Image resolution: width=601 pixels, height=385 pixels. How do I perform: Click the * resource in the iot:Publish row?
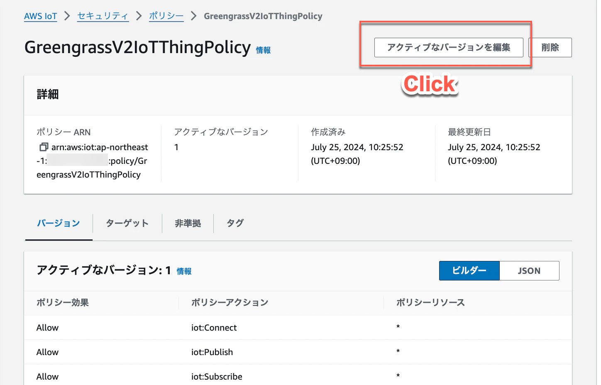pyautogui.click(x=398, y=351)
